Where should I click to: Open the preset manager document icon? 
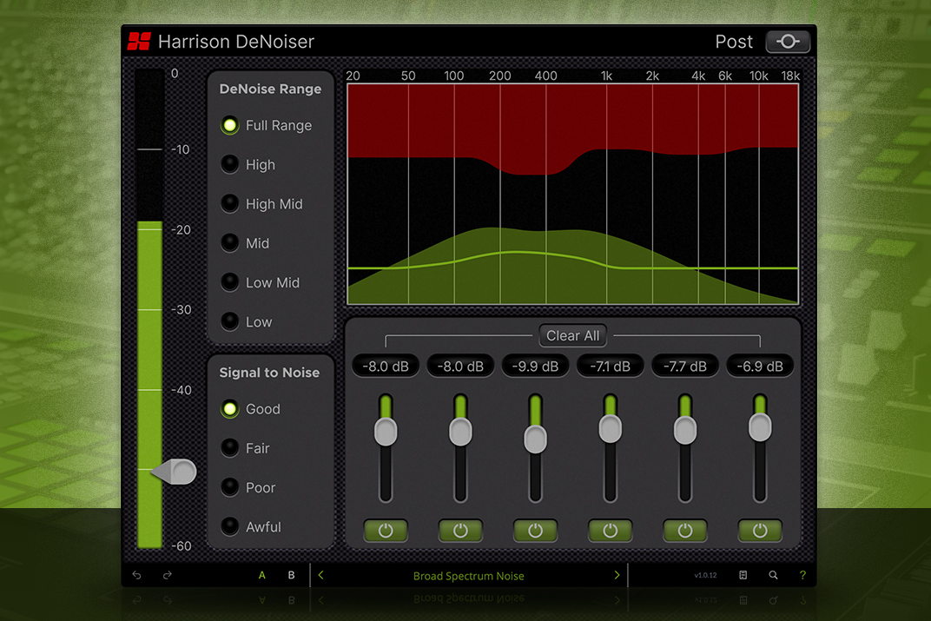click(x=743, y=575)
